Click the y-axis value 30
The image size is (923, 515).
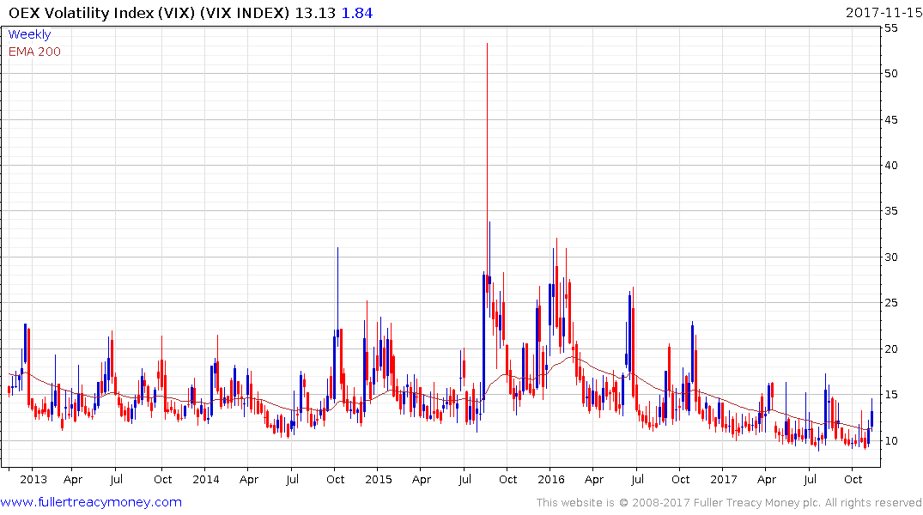pos(890,257)
